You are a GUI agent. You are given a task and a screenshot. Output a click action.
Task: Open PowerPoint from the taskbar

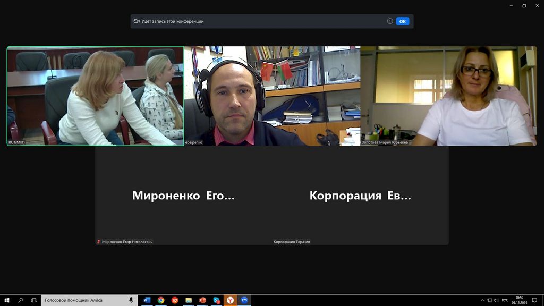click(x=202, y=300)
